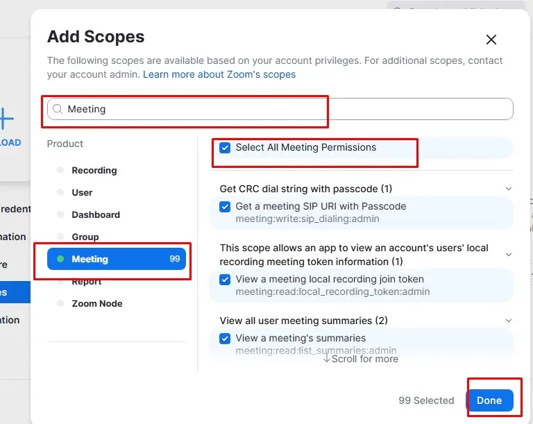Close the Add Scopes dialog with X

point(491,40)
